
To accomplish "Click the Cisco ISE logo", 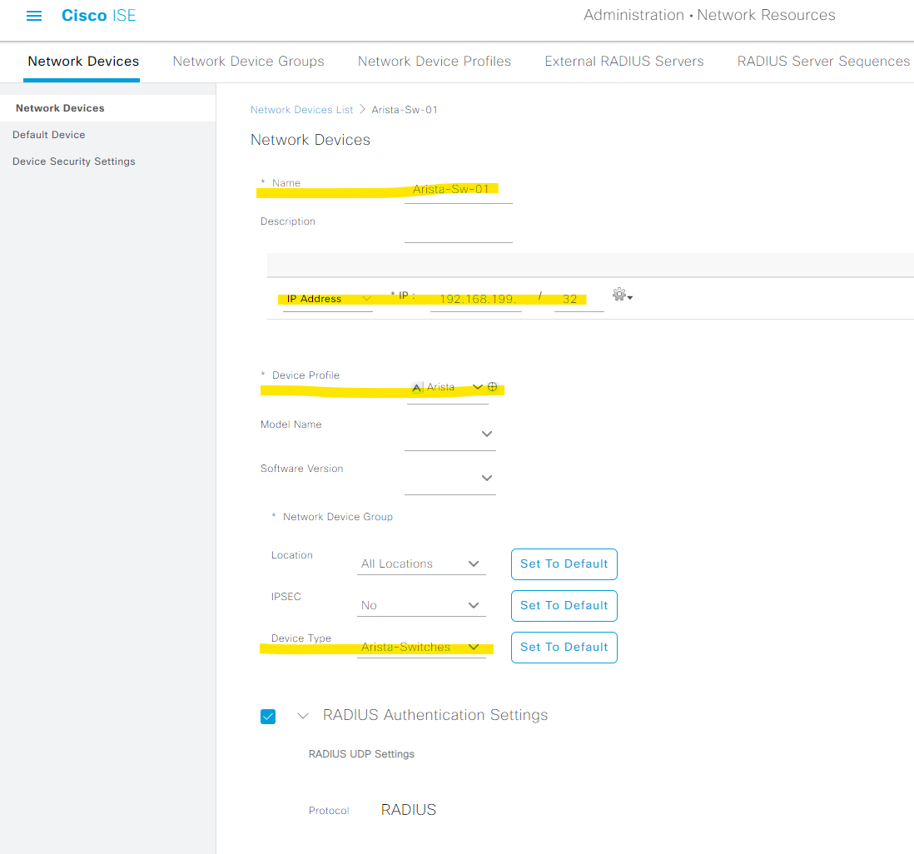I will pos(98,16).
